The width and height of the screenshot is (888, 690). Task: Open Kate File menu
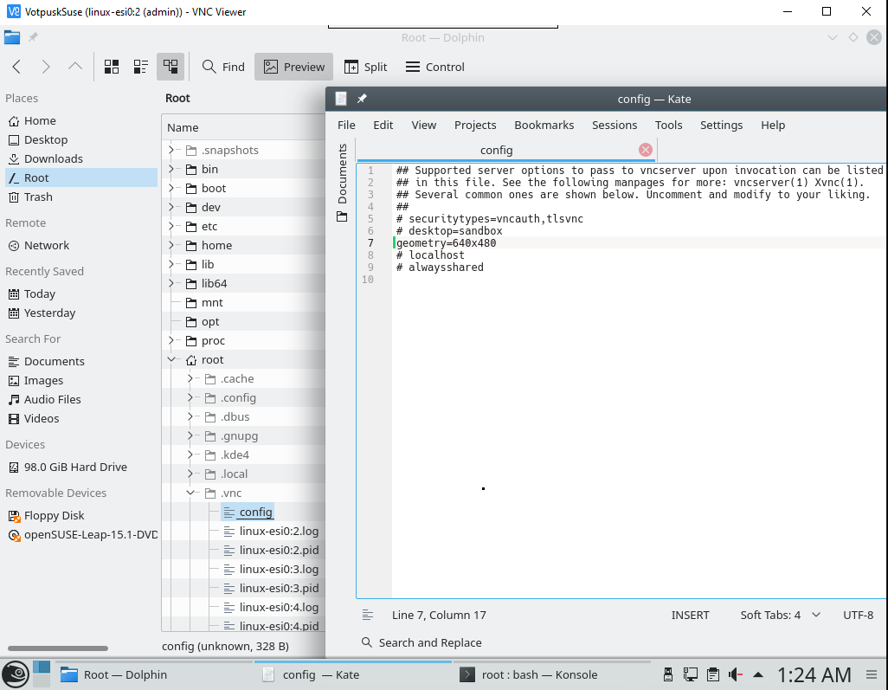[346, 126]
